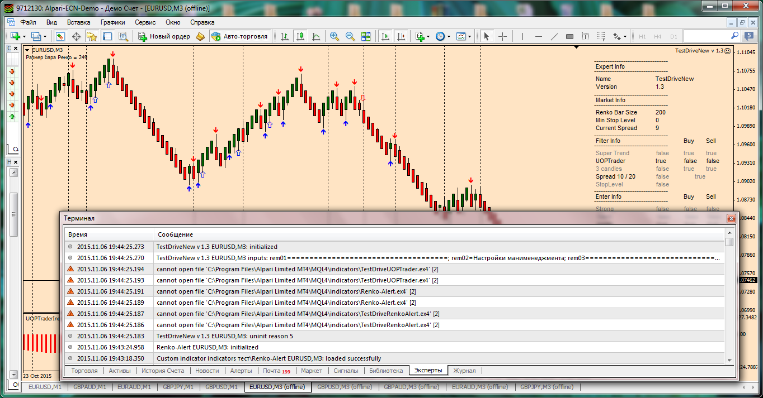Toggle the Авто-торговля button

[240, 36]
